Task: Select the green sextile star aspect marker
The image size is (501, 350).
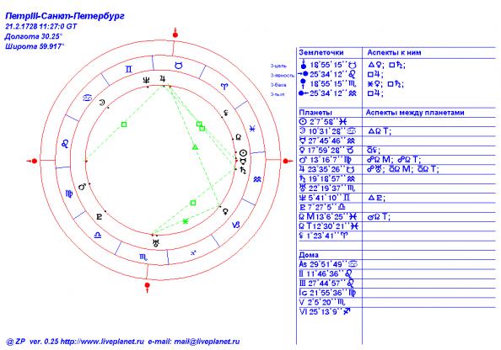Action: [x=186, y=221]
